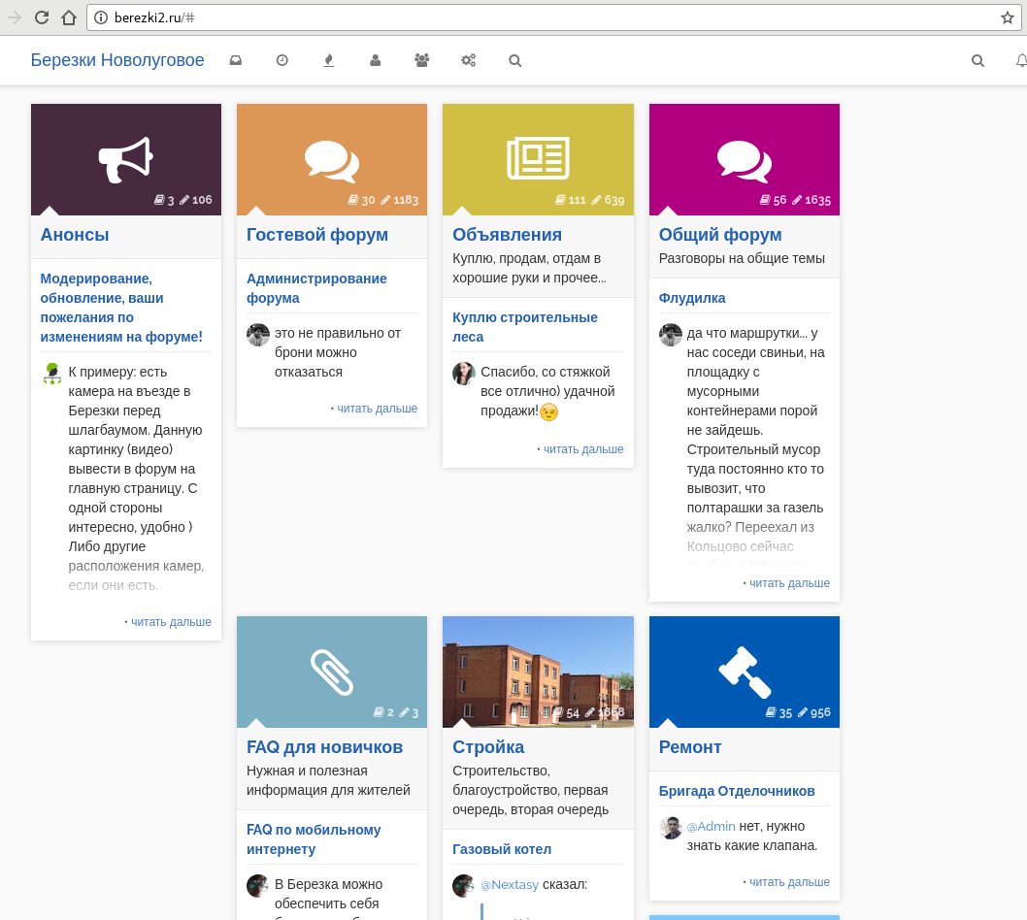1027x920 pixels.
Task: Click the paperclip icon on FAQ card
Action: (332, 672)
